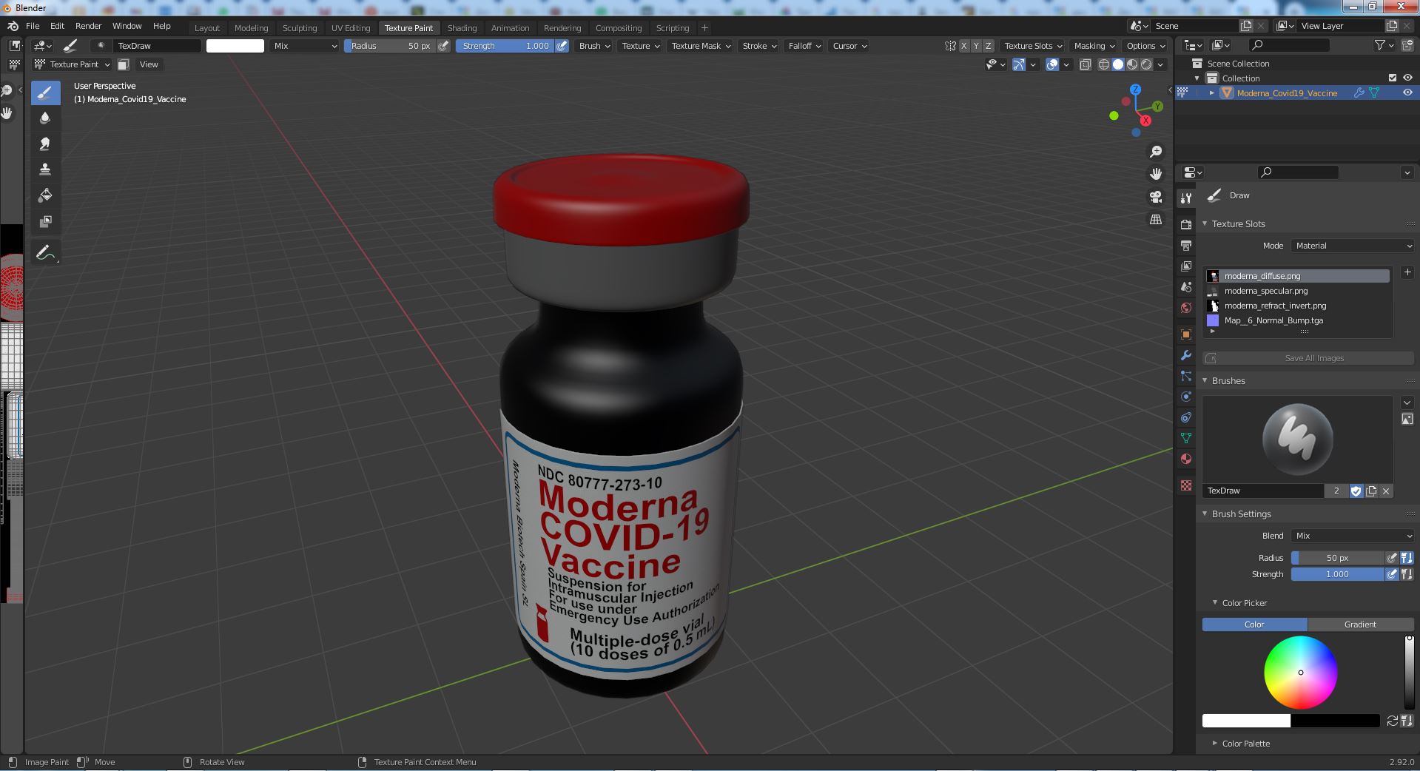Toggle Y axis symmetry

tap(975, 46)
